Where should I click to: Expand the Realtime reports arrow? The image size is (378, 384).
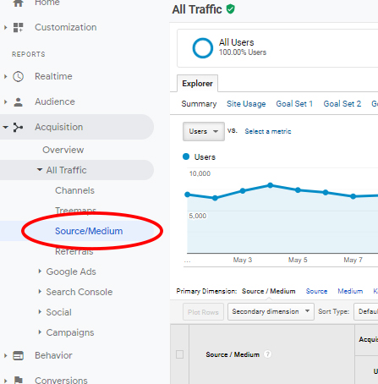tap(5, 76)
